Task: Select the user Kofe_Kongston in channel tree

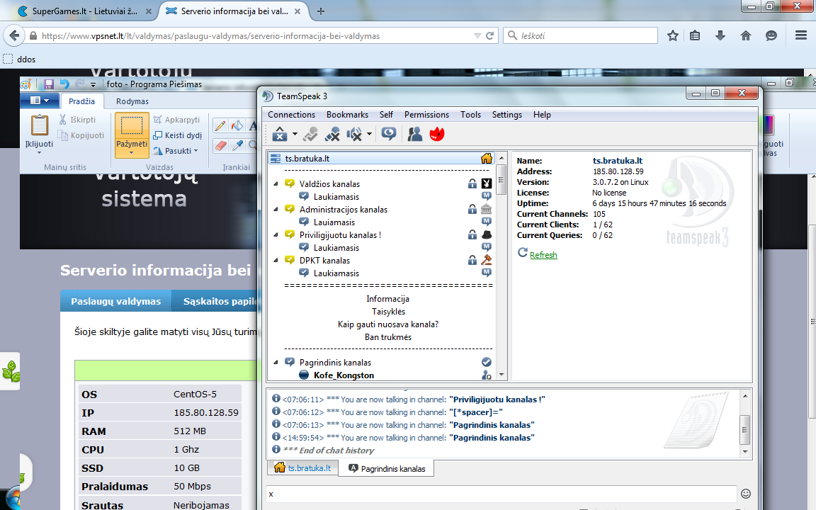Action: point(344,375)
